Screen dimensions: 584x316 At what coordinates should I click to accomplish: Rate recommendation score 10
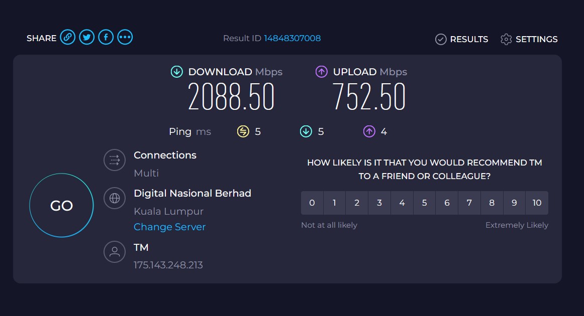coord(537,203)
